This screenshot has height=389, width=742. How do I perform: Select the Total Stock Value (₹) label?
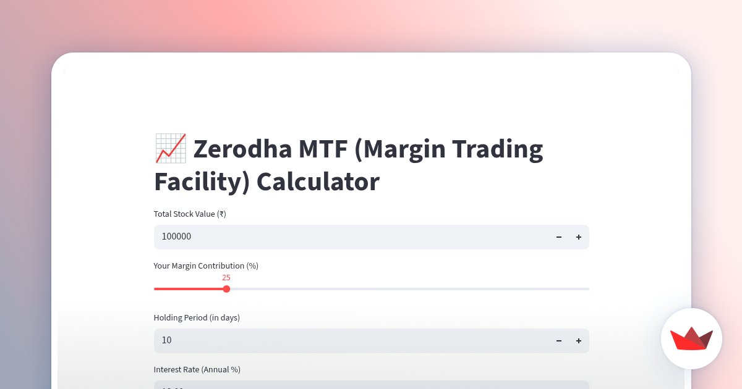tap(190, 214)
